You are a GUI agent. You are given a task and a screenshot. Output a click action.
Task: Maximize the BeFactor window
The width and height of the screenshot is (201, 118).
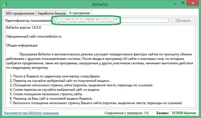(183, 3)
